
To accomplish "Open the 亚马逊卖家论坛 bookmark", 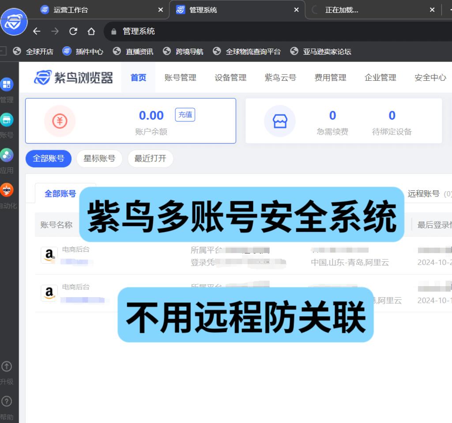I will (x=320, y=51).
